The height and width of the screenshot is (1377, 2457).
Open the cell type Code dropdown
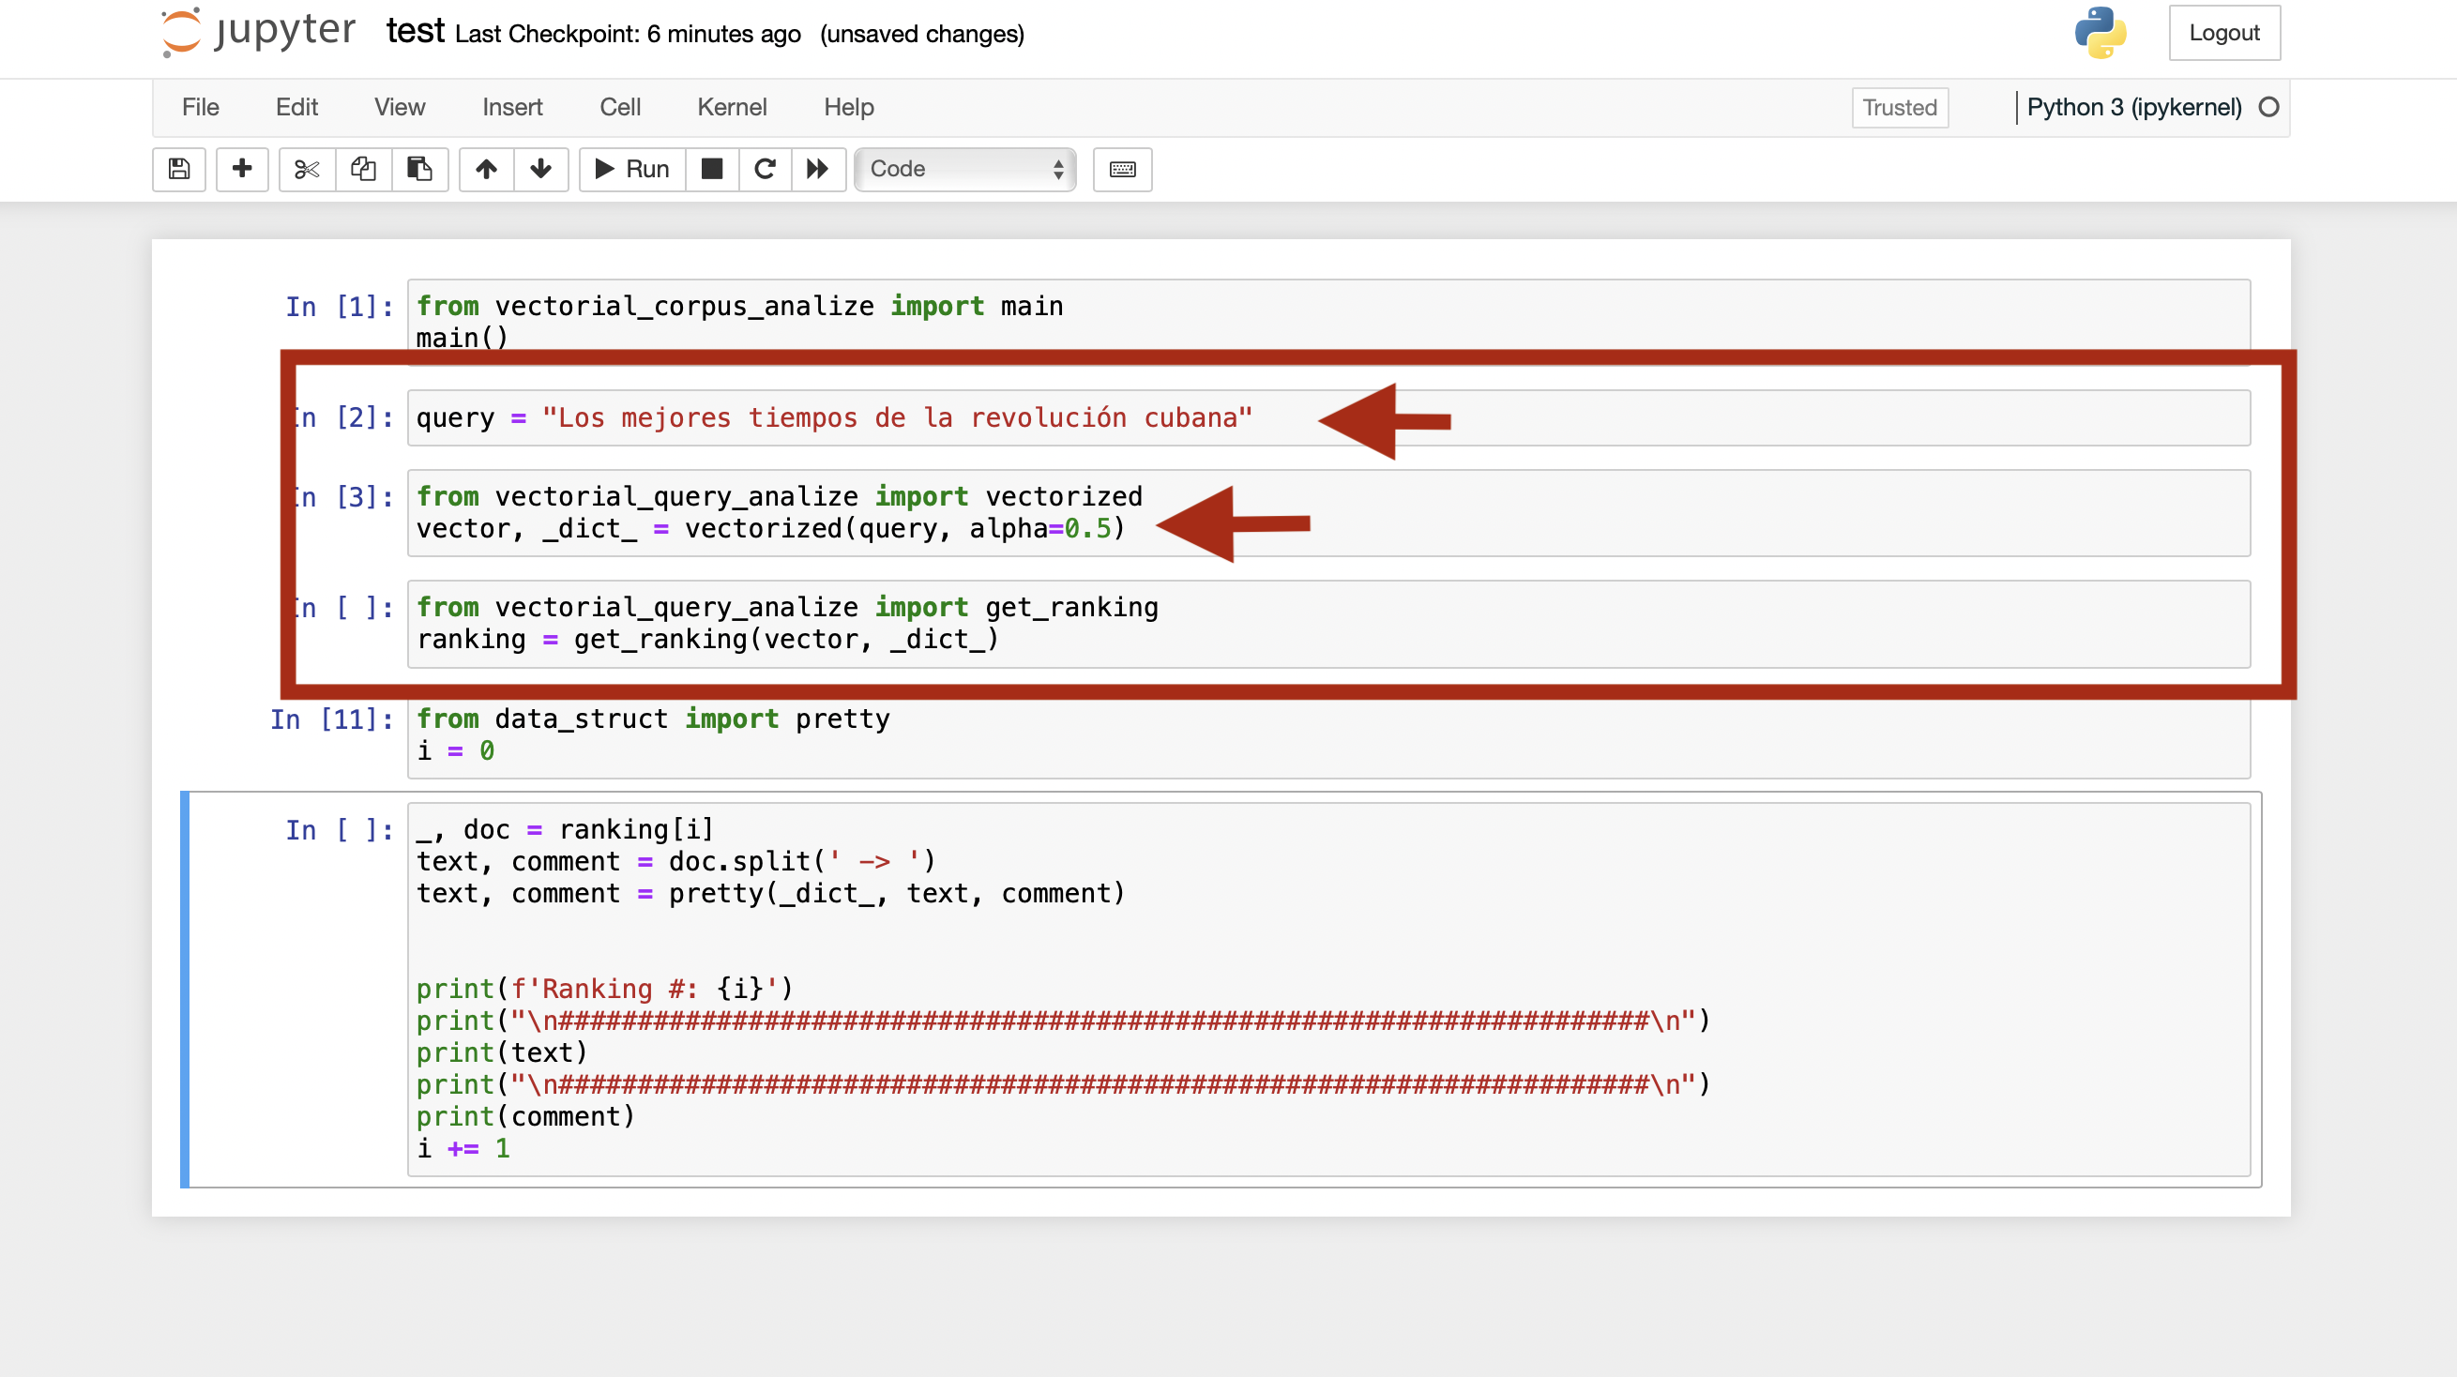[965, 169]
